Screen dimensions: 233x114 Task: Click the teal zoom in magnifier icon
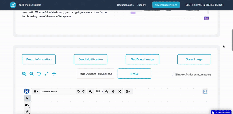pyautogui.click(x=24, y=73)
